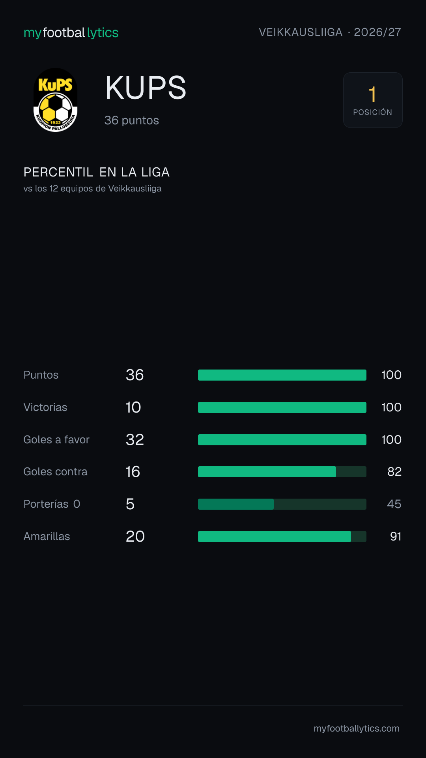
Task: Click the Victorias value 10
Action: click(x=133, y=407)
